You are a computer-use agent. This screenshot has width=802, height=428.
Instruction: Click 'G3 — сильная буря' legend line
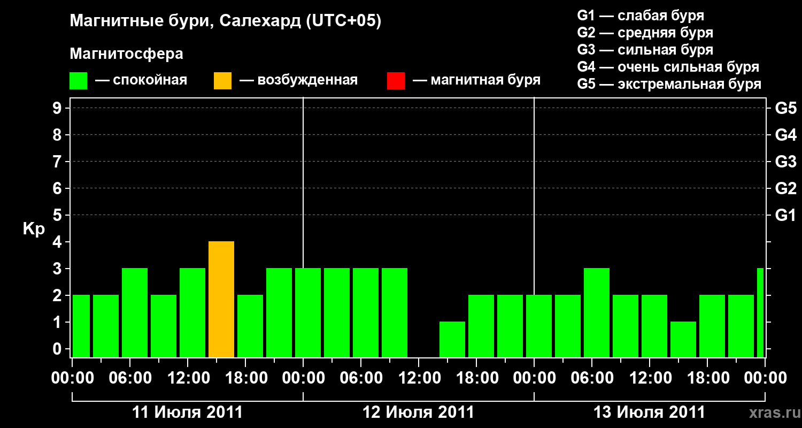(645, 50)
